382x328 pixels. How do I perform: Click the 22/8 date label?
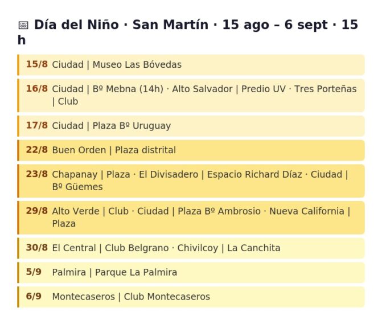37,150
